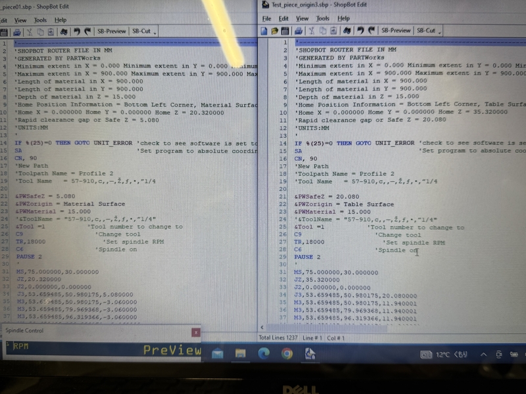Click Paste icon in left window toolbar
The image size is (526, 394).
[51, 32]
